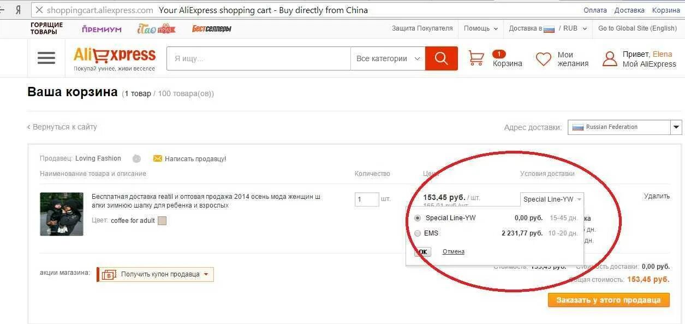Click Заказать у этого продавца button
The width and height of the screenshot is (685, 324).
609,300
